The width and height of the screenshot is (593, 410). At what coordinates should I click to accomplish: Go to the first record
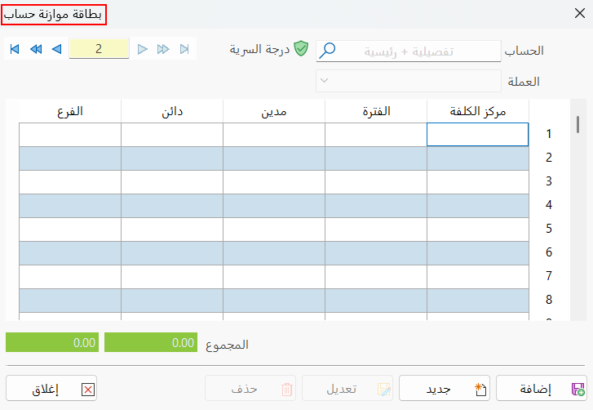click(15, 49)
